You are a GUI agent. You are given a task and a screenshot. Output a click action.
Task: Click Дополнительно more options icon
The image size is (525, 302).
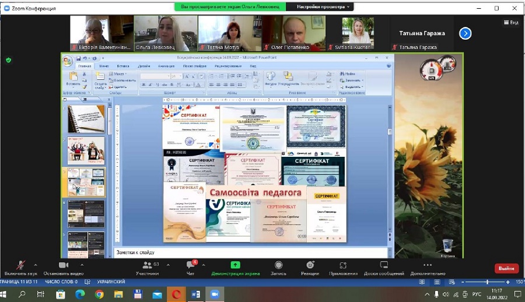point(428,266)
